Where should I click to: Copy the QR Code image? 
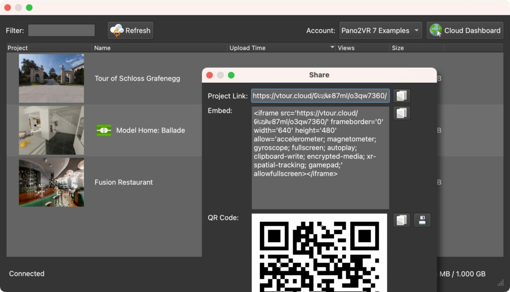coord(401,220)
